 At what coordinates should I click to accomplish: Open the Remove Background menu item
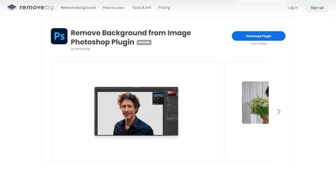click(78, 8)
